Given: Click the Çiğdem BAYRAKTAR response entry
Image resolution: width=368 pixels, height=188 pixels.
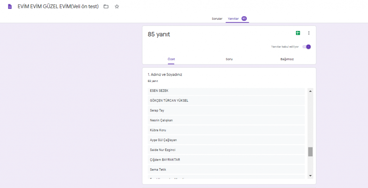Looking at the screenshot, I should coord(226,160).
